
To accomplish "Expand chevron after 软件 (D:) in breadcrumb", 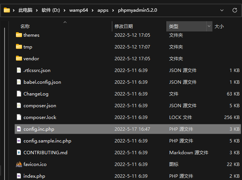I will point(64,10).
